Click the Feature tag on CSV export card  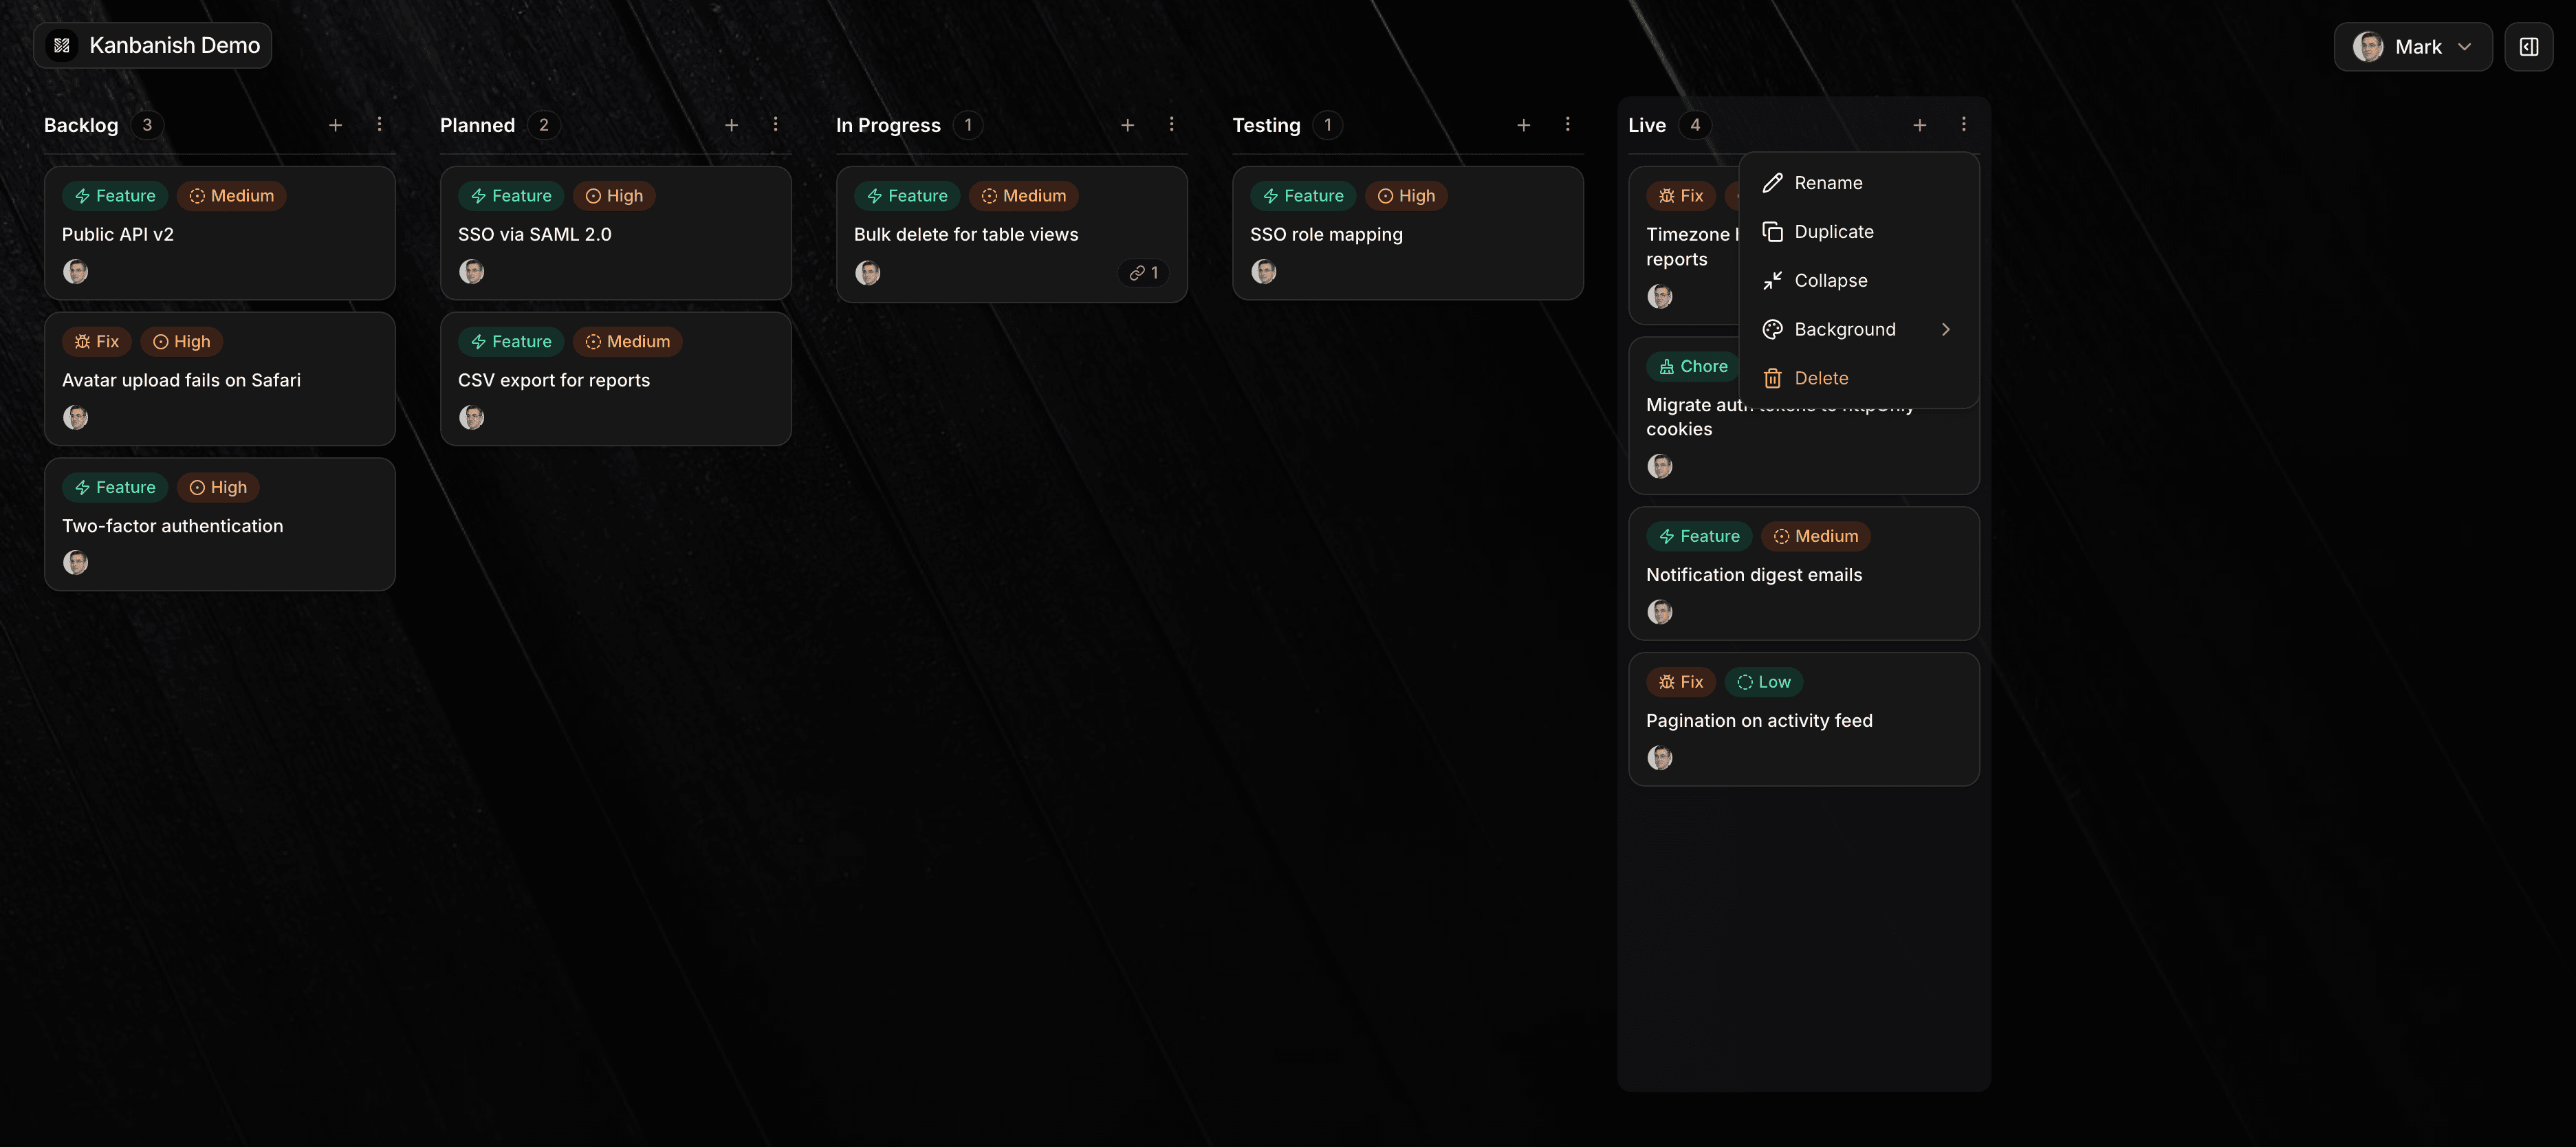[x=511, y=342]
